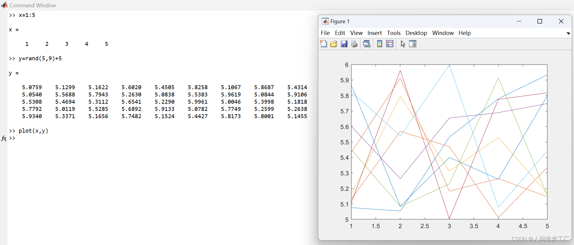Maximize the Figure 1 window
The width and height of the screenshot is (574, 245).
[x=540, y=21]
